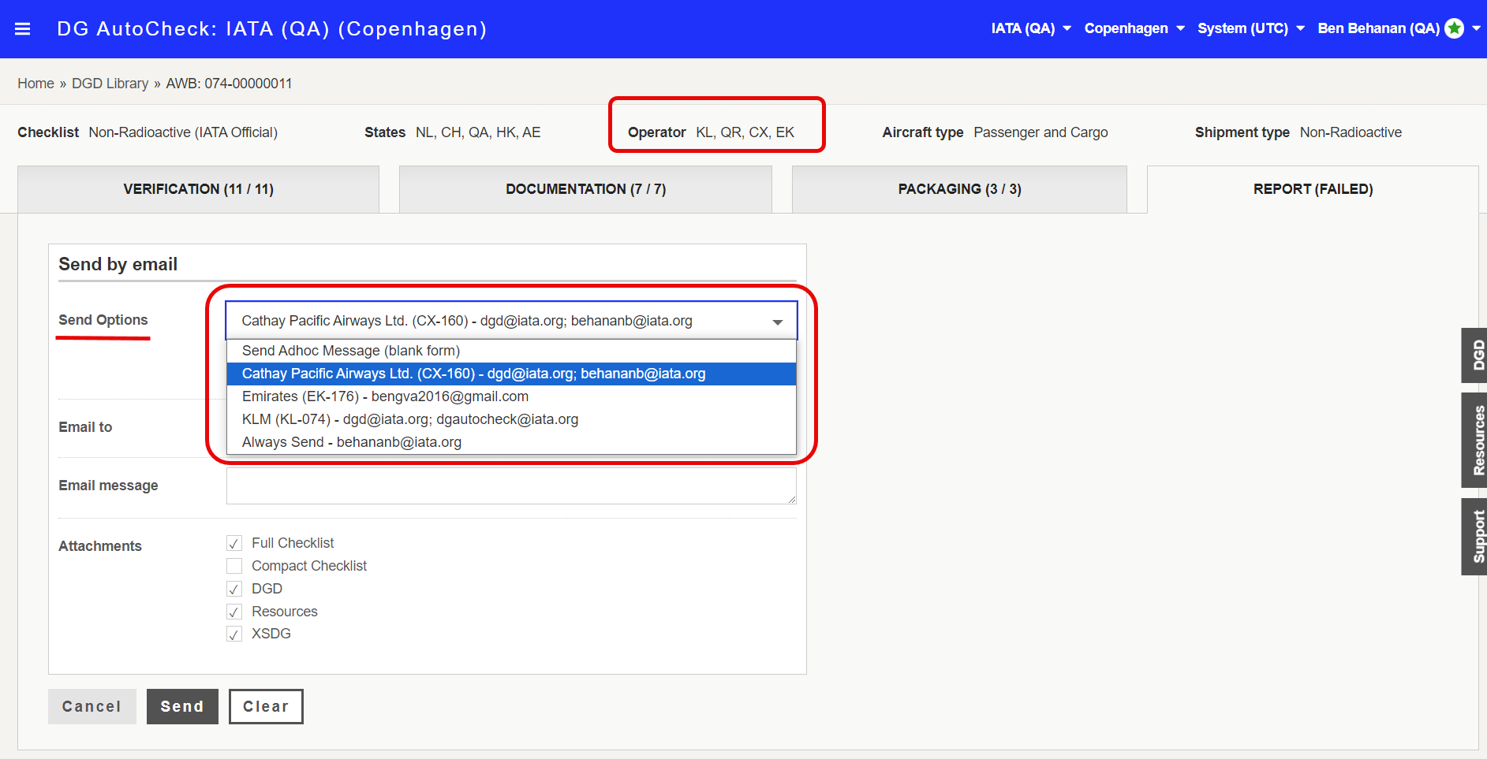Select Always Send behananb@iata.org option
Image resolution: width=1487 pixels, height=759 pixels.
[511, 442]
